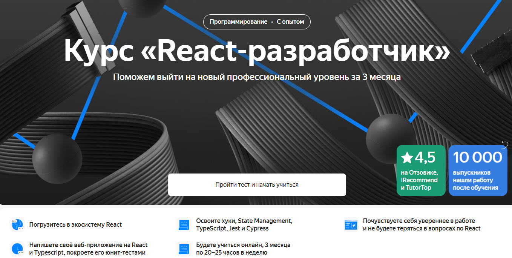Click the 'Программирование · С опытом' pill tag
The width and height of the screenshot is (512, 258).
pos(257,22)
